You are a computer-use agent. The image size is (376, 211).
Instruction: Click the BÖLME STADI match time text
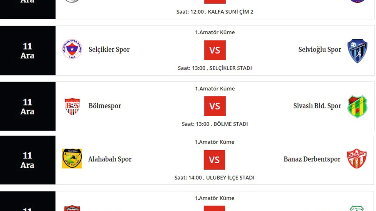215,124
